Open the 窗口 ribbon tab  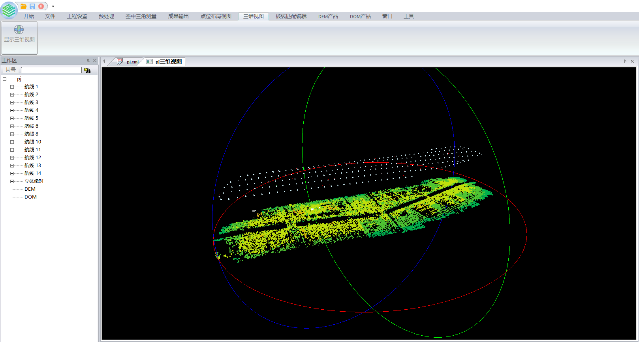[387, 16]
